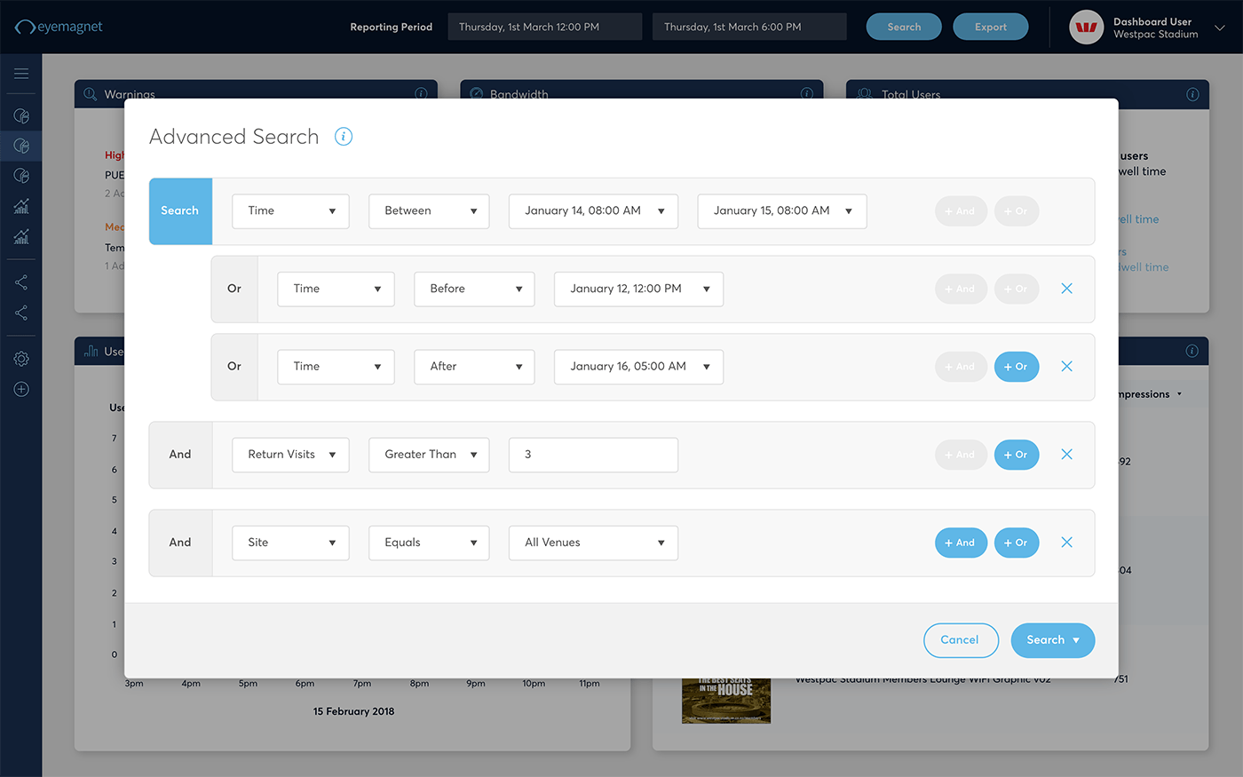Open January 15, 08:00 AM date dropdown

click(x=782, y=211)
